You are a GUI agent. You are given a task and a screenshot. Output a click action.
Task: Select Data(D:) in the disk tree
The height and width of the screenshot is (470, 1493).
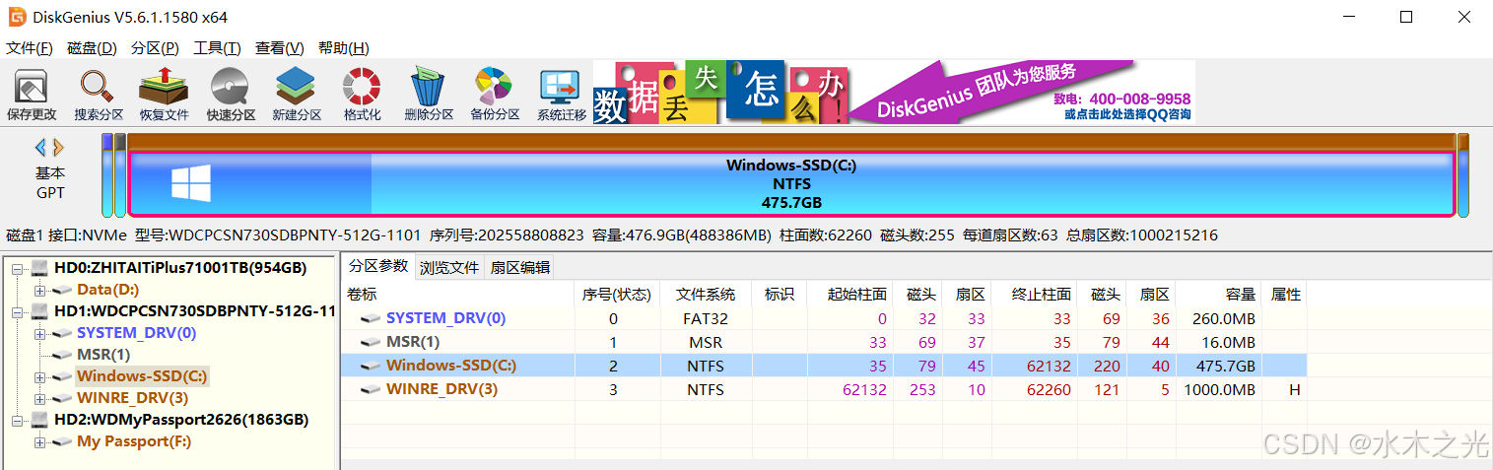tap(107, 290)
